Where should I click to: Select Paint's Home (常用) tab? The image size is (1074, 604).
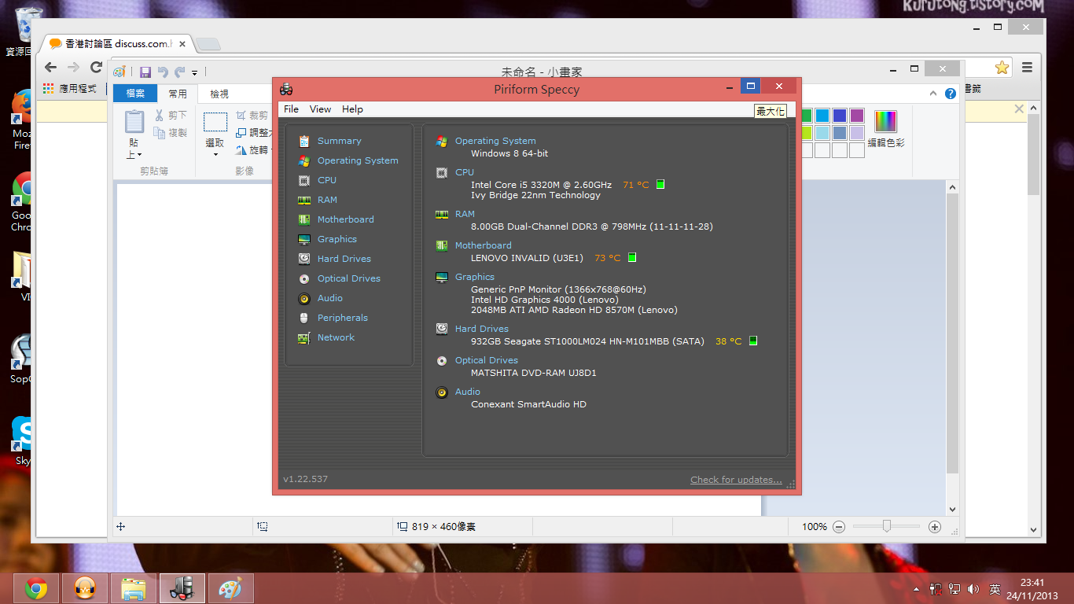178,94
